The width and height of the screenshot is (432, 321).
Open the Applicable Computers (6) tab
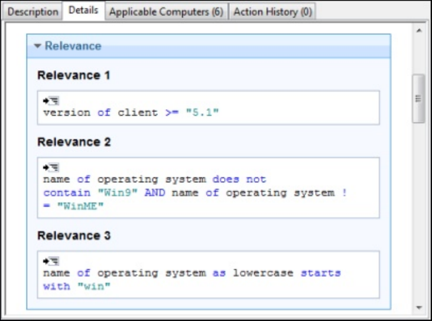166,12
